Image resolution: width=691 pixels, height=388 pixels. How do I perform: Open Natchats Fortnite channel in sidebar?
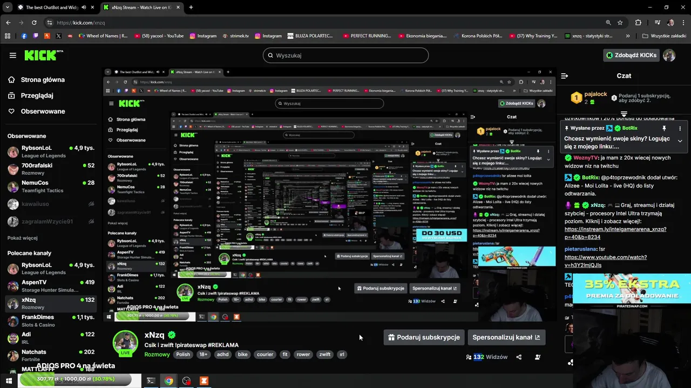[51, 356]
